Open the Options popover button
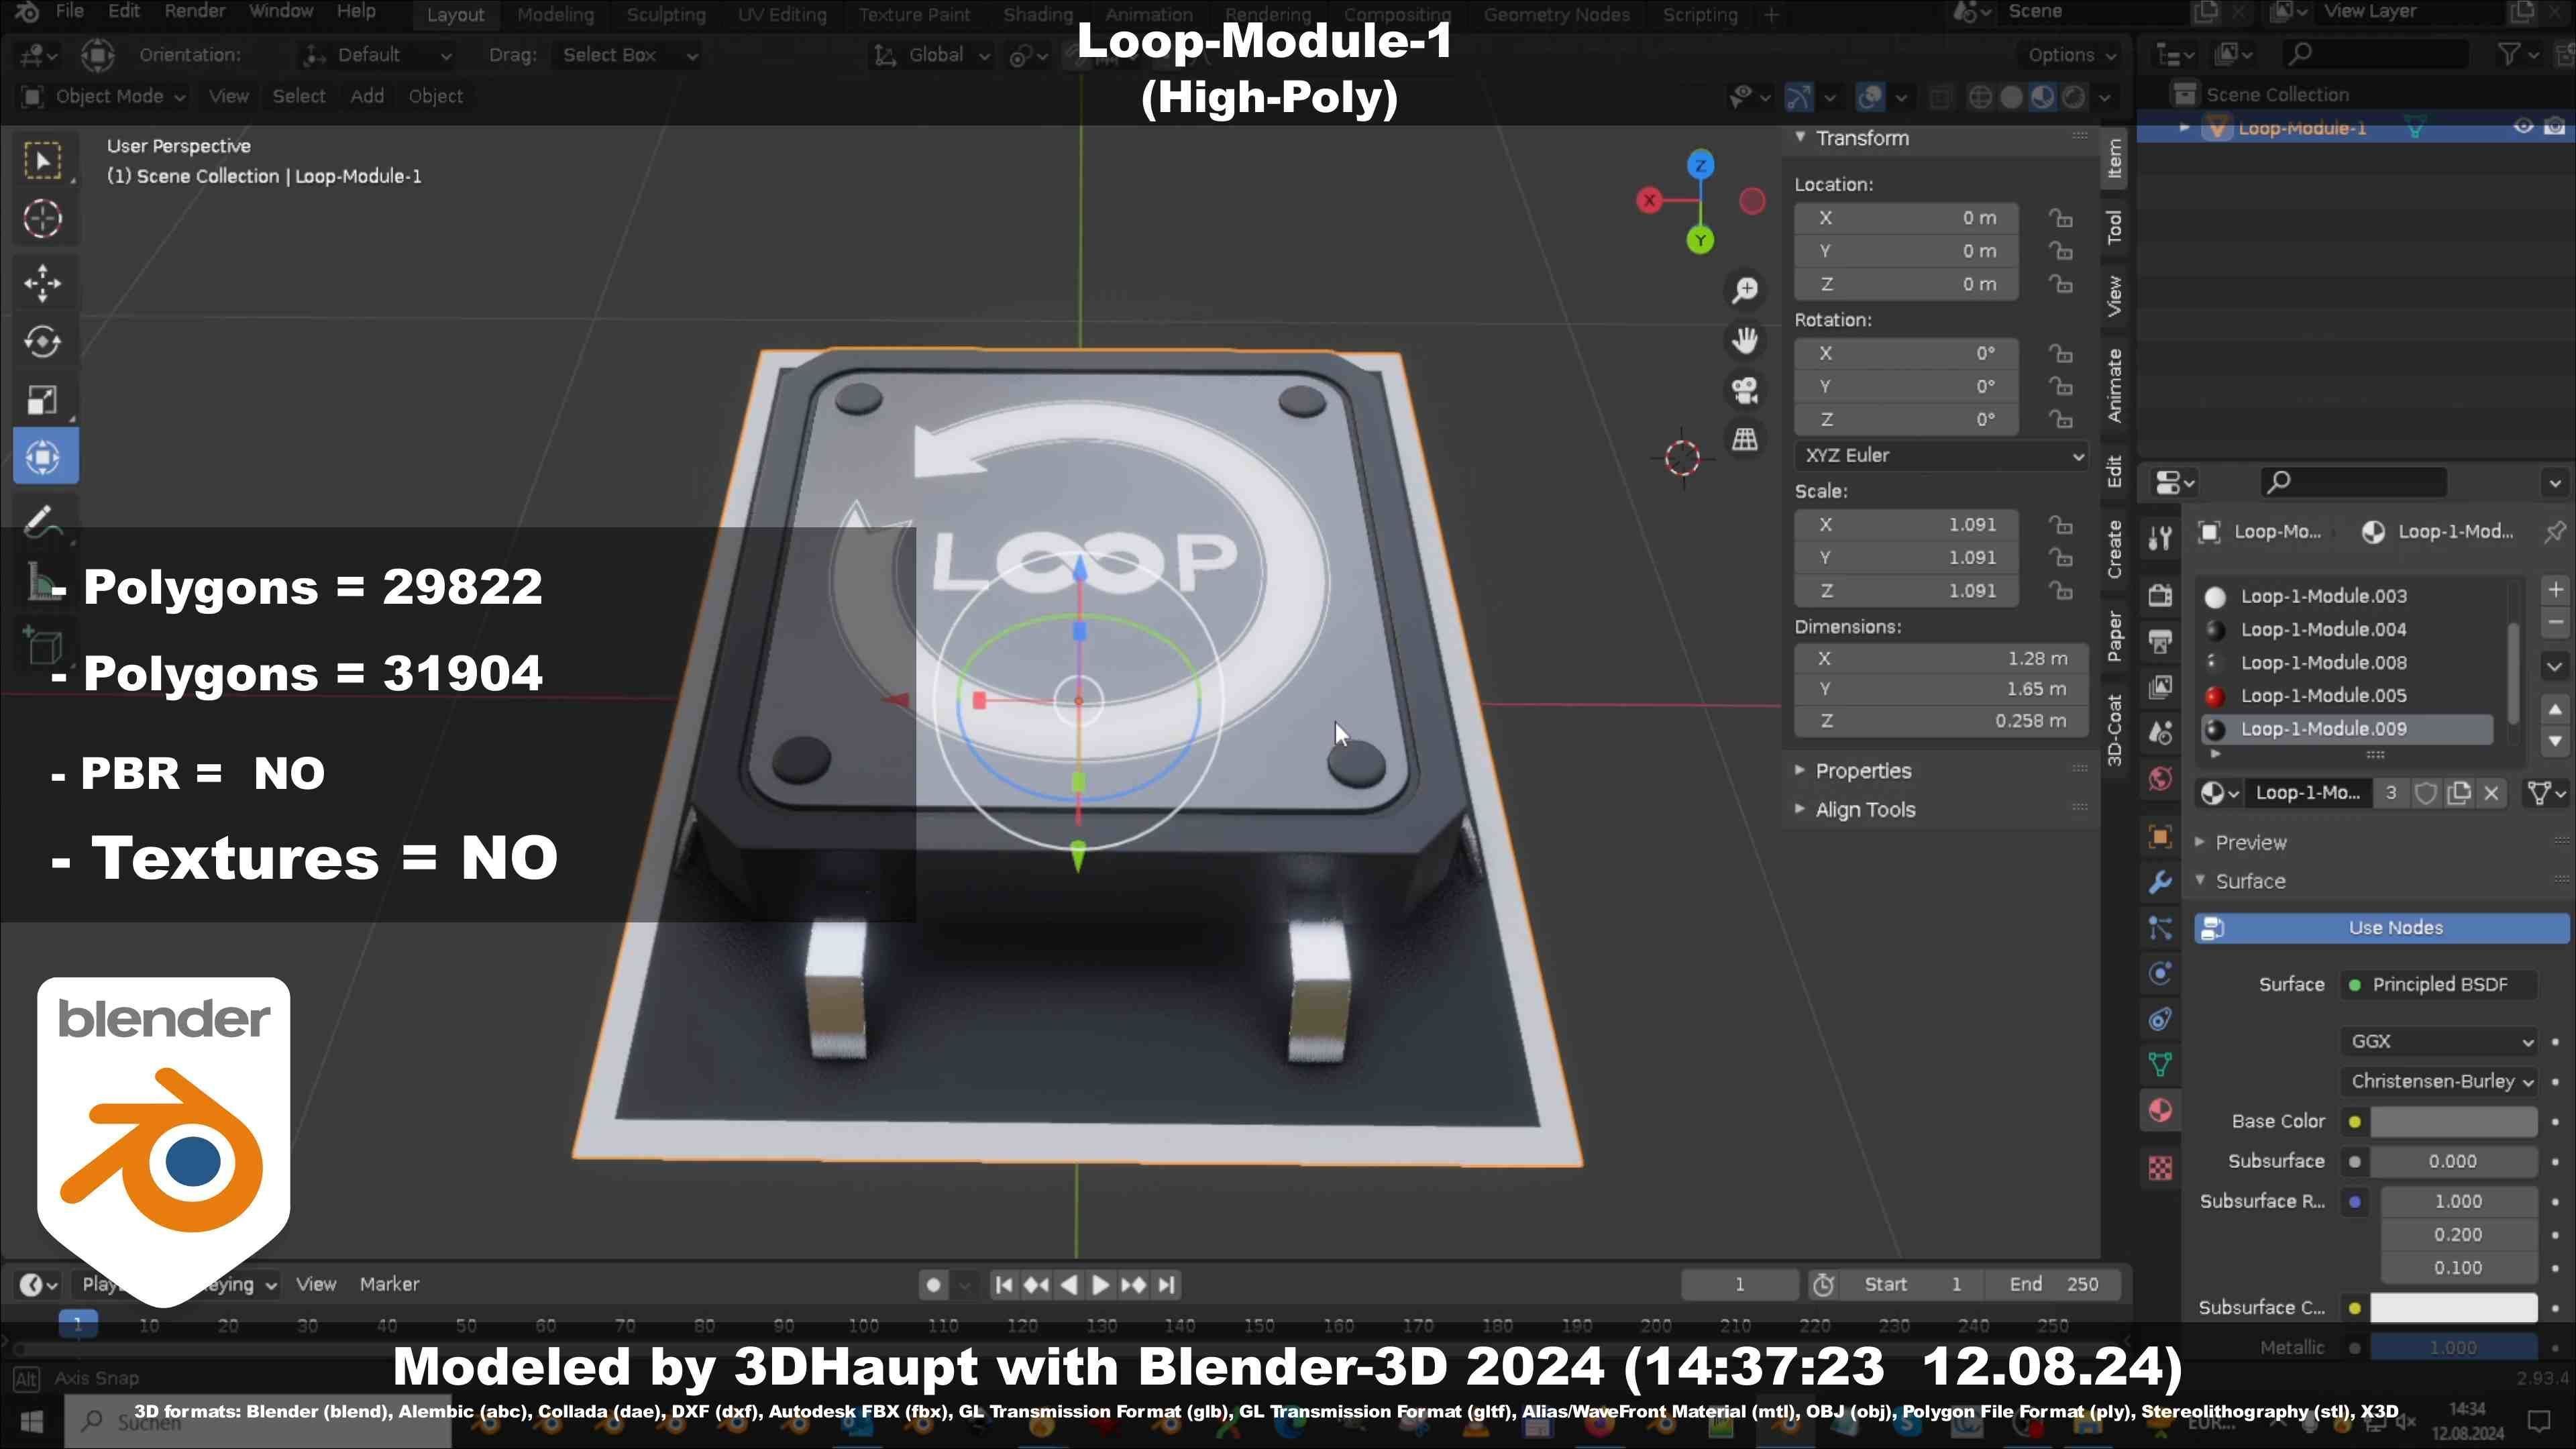2576x1449 pixels. [x=2071, y=55]
